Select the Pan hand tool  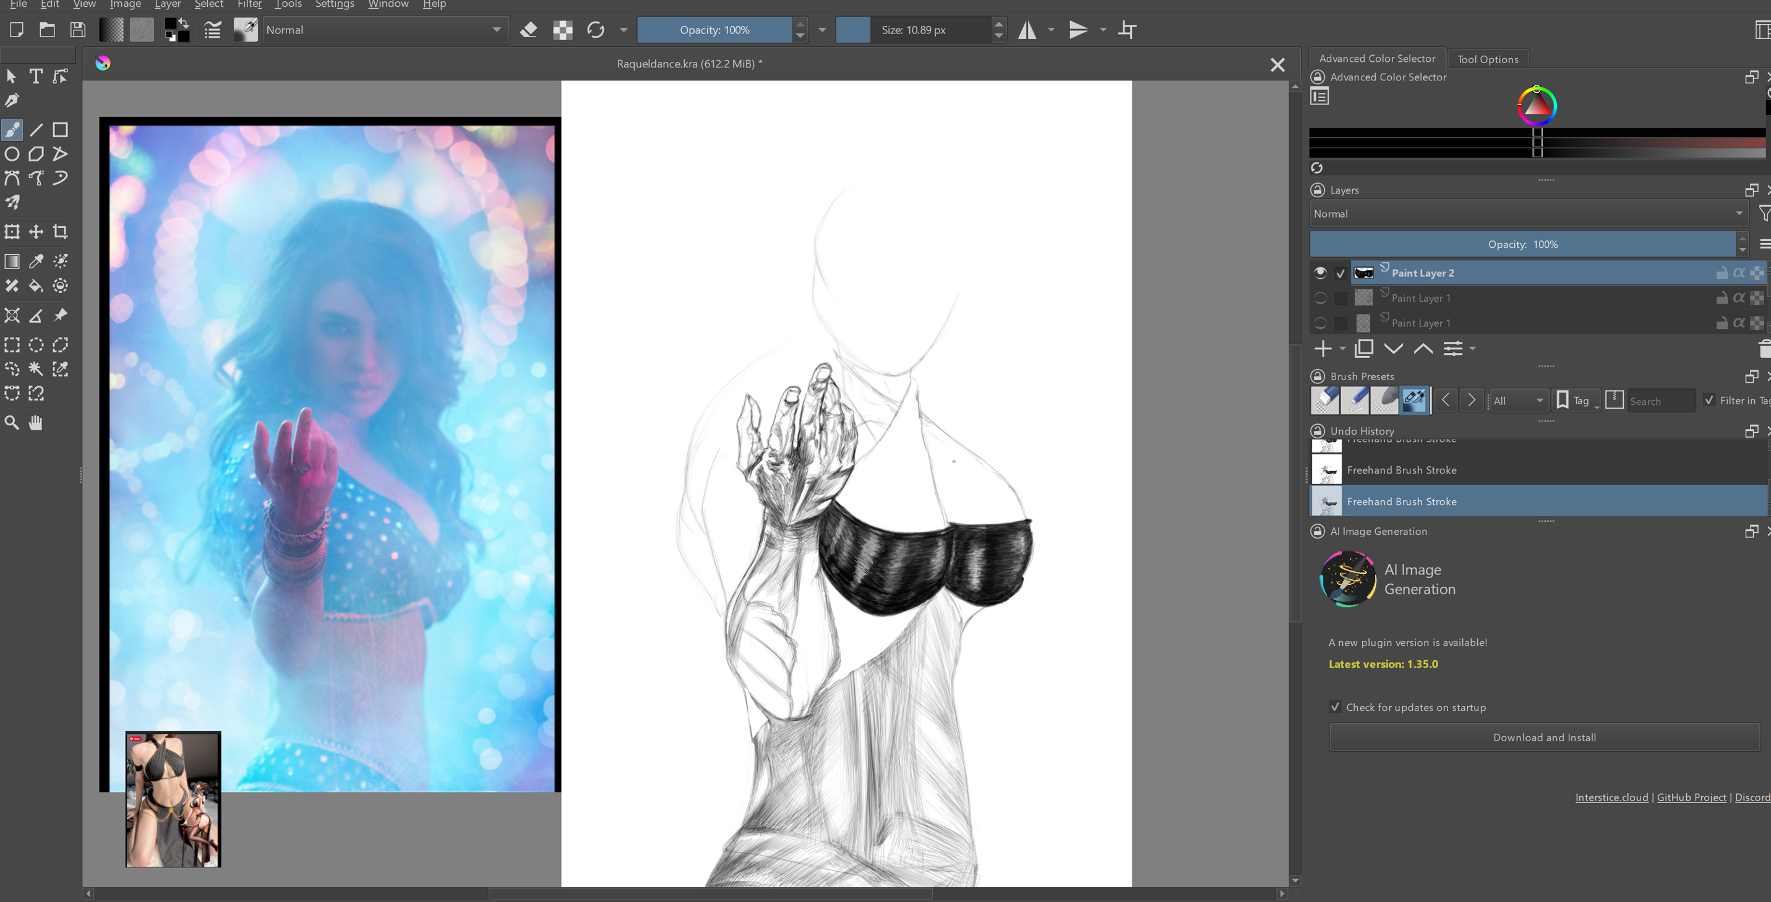point(36,422)
